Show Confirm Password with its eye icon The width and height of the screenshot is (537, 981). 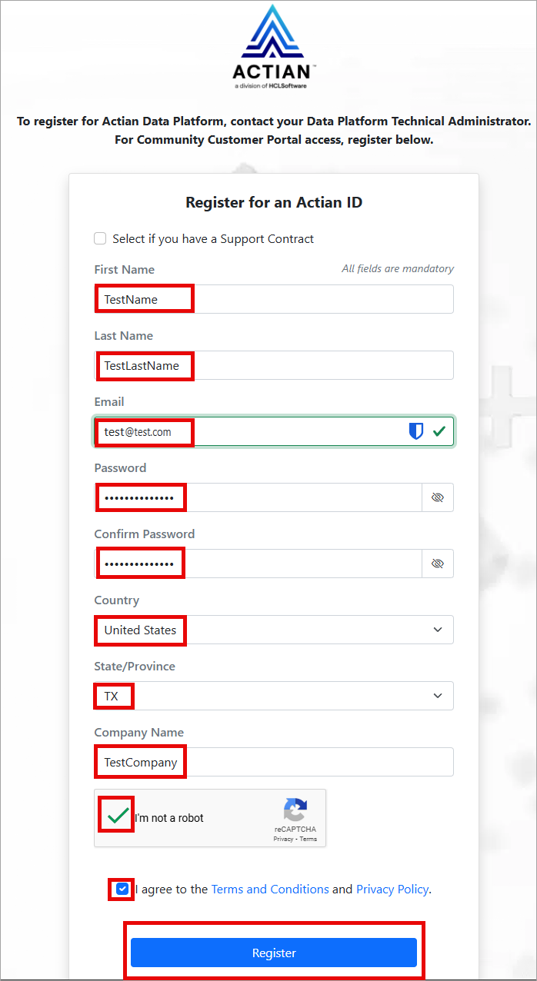point(438,564)
